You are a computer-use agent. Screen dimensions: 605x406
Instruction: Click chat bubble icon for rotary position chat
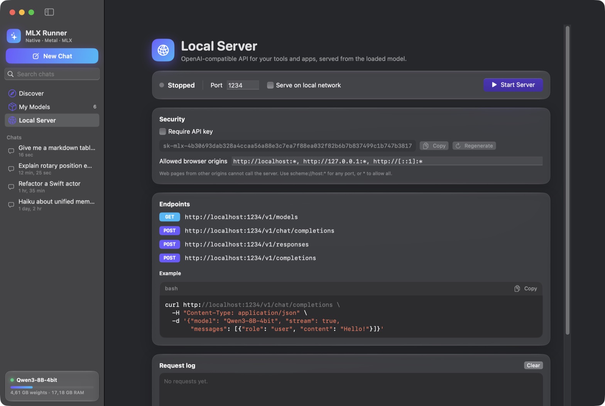click(11, 169)
